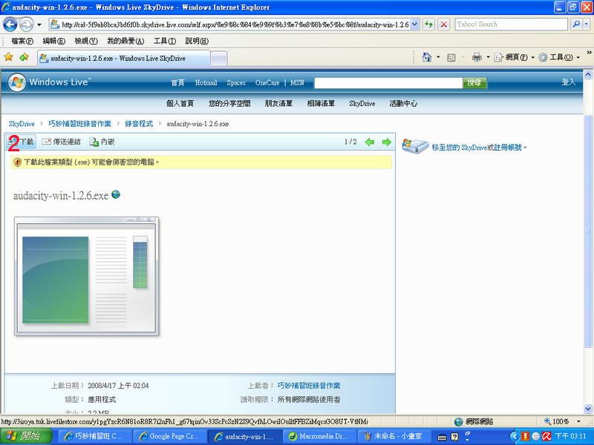
Task: Go to 您的分享空間 navigation item
Action: click(229, 103)
